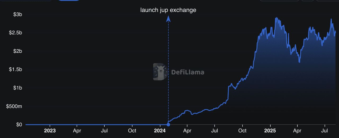Click the arrowhead atop the dashed launch line

pos(168,18)
